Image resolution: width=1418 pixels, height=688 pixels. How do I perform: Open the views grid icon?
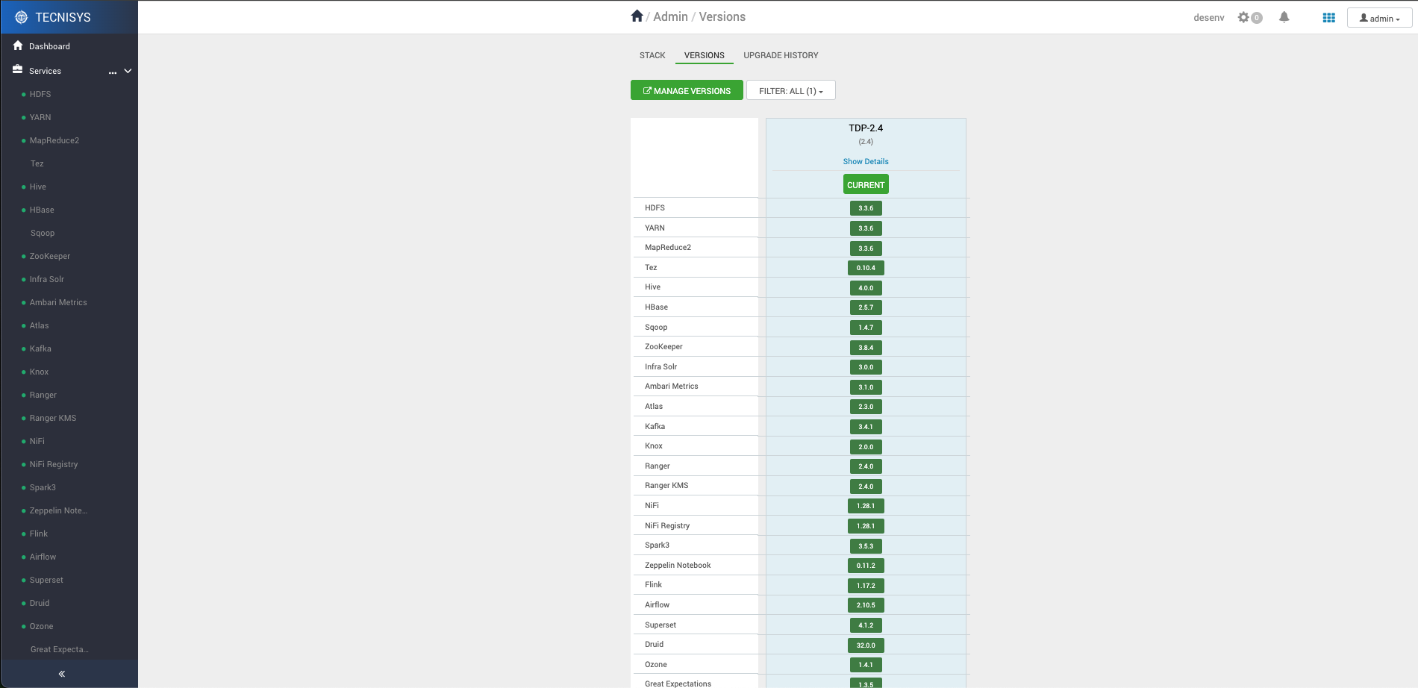(x=1328, y=18)
